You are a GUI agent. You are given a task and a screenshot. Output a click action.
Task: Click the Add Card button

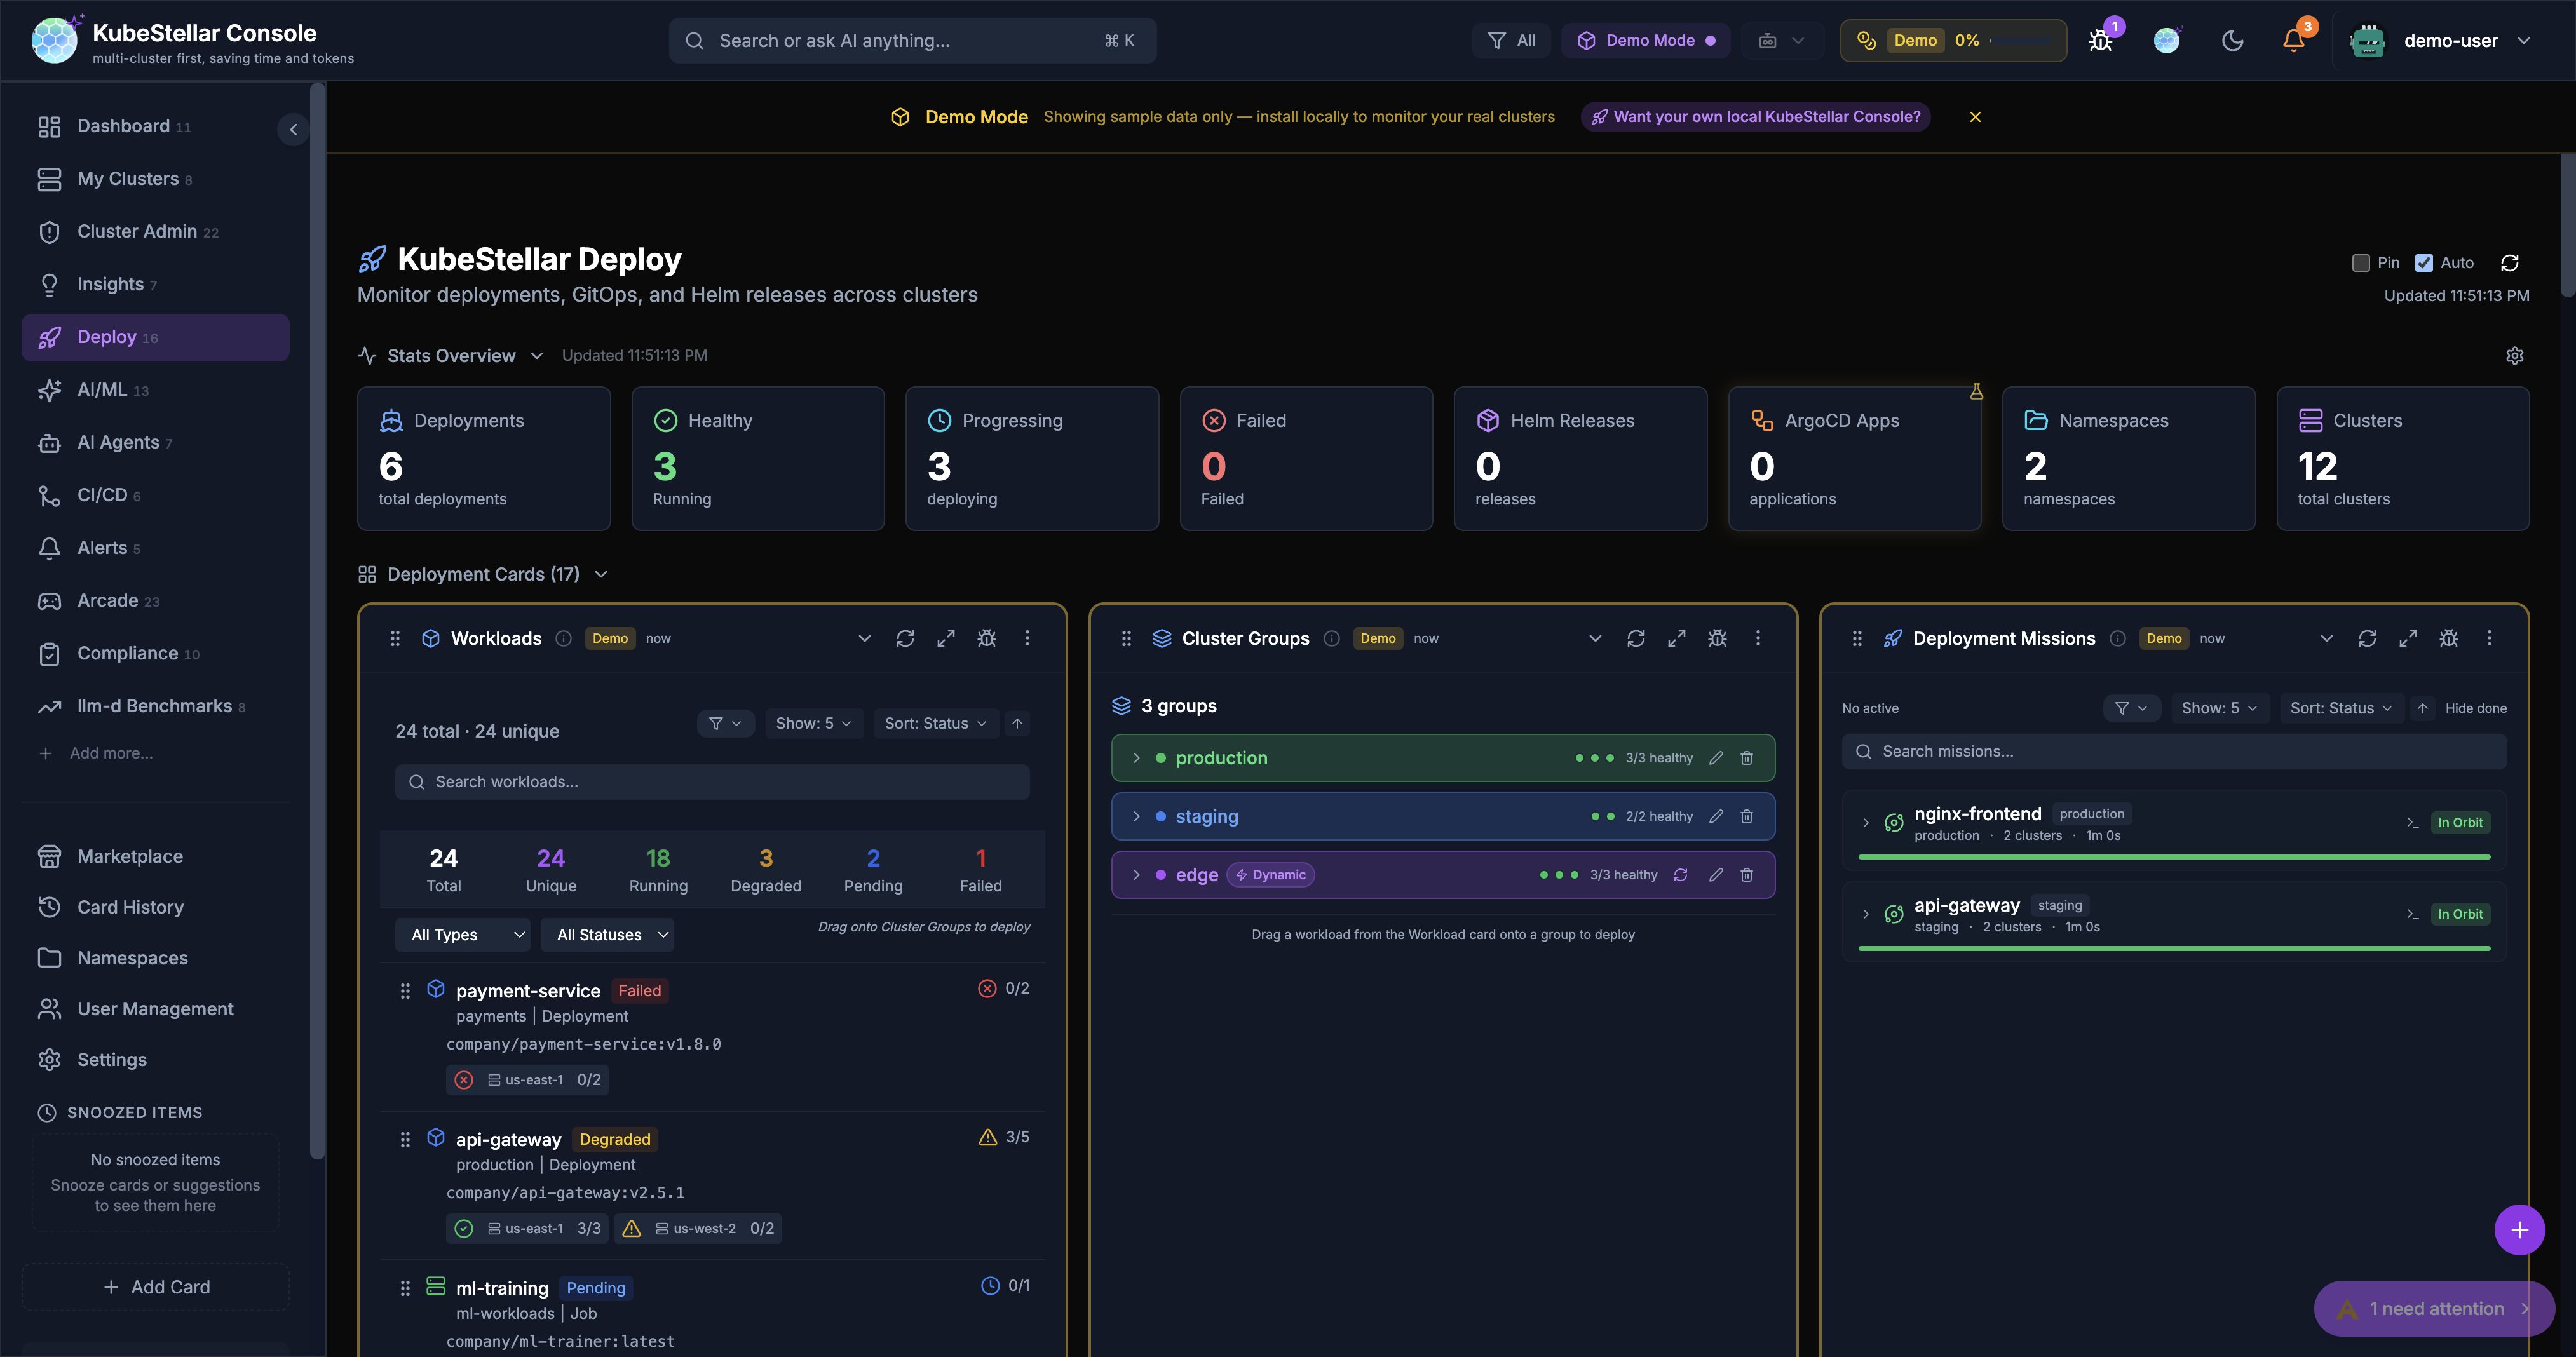[155, 1287]
